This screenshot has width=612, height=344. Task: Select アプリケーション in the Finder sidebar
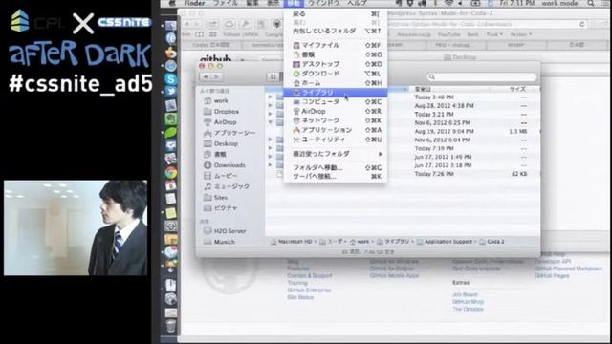pos(229,133)
